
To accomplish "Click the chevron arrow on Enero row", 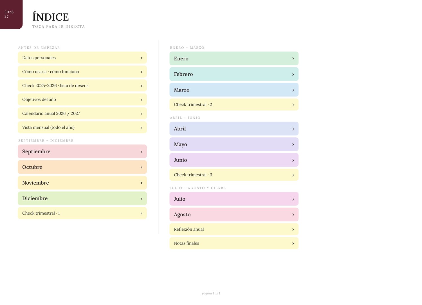I will (293, 59).
